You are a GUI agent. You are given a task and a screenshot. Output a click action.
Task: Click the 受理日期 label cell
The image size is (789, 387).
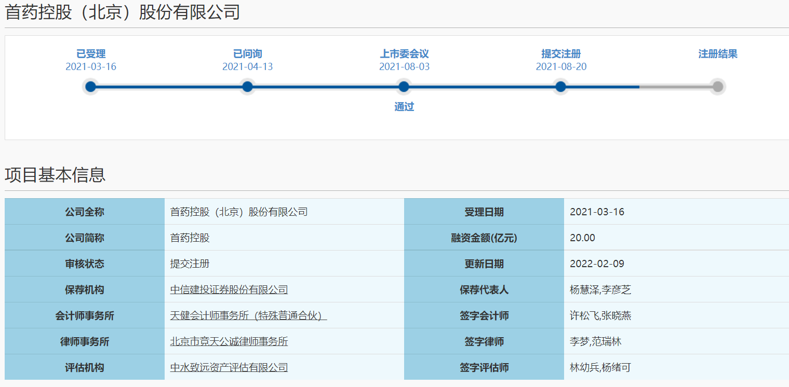[x=484, y=212]
